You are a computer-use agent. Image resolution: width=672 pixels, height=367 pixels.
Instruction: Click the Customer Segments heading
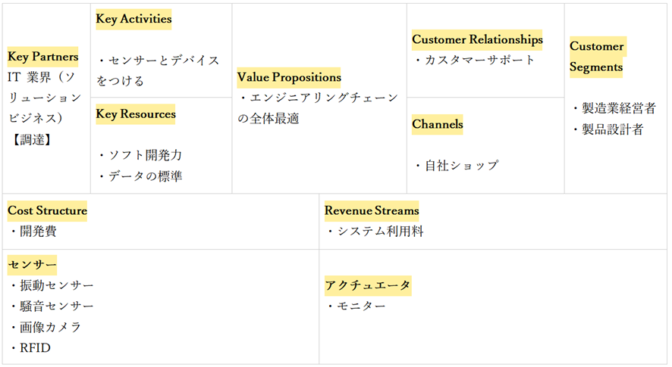(597, 57)
